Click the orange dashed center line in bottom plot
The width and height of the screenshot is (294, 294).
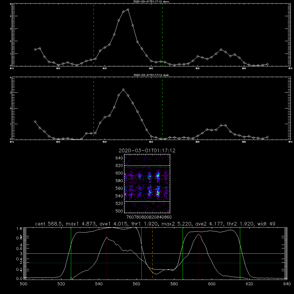[x=152, y=253]
